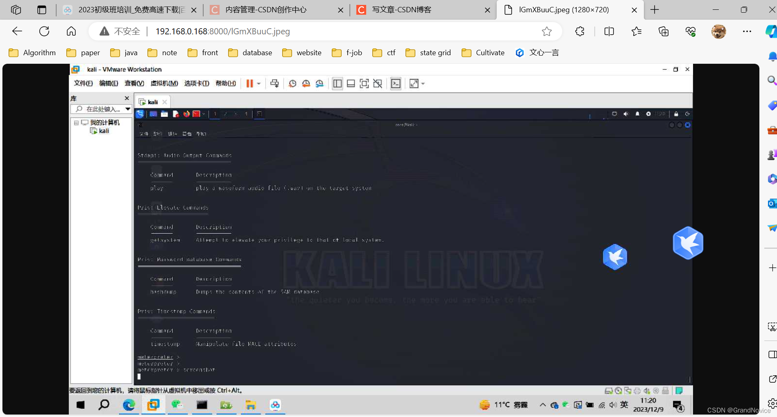The width and height of the screenshot is (777, 417).
Task: Open the VMware 编辑(E) menu
Action: [x=109, y=83]
